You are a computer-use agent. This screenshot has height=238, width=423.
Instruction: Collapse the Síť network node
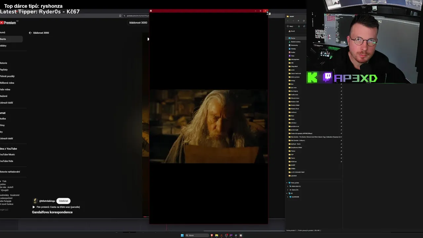tap(287, 193)
